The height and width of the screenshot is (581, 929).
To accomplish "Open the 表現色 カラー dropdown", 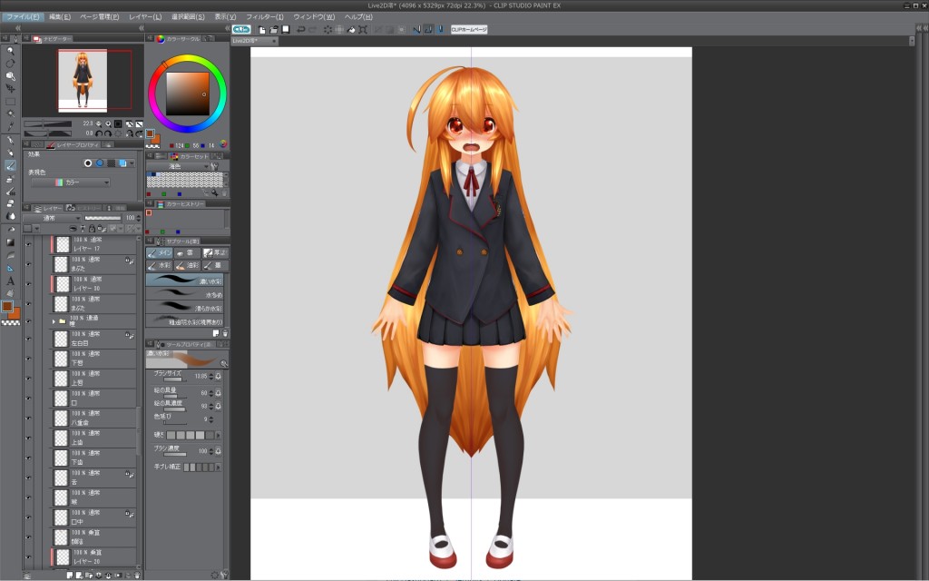I will click(x=71, y=182).
